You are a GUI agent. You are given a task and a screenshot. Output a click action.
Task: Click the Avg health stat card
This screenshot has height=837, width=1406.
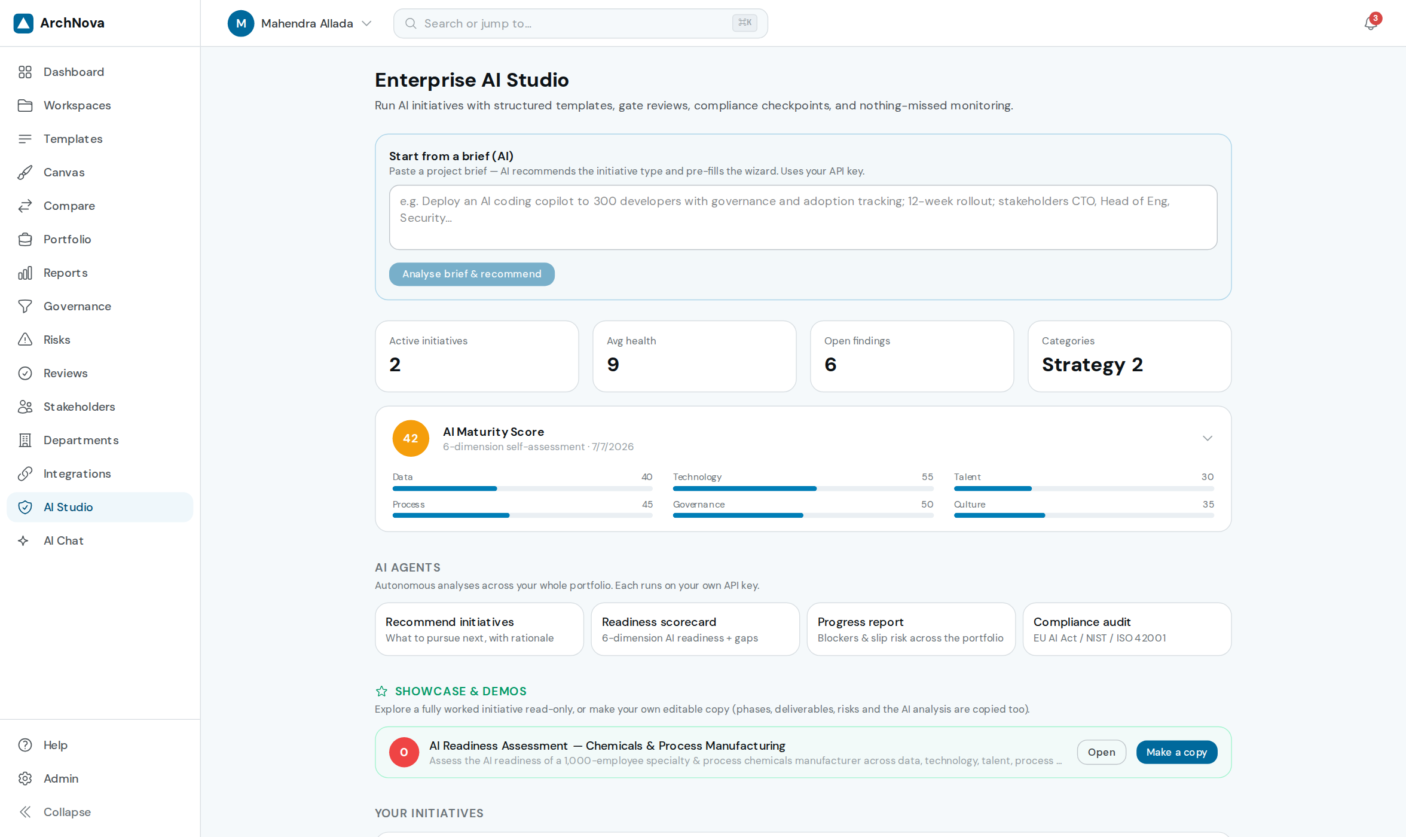coord(695,356)
